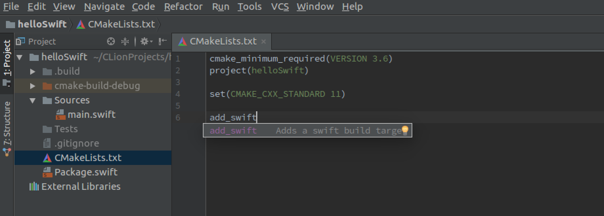
Task: Open the View menu
Action: click(64, 7)
